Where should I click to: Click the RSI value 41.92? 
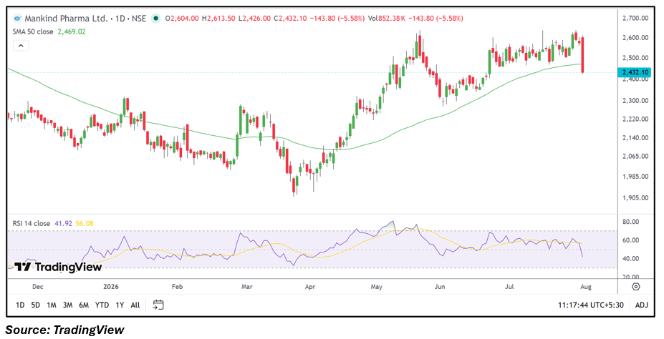point(63,223)
